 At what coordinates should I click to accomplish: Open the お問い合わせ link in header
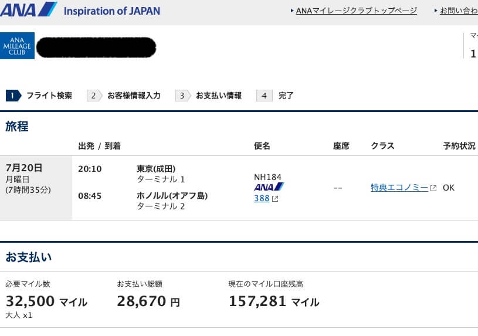(457, 11)
